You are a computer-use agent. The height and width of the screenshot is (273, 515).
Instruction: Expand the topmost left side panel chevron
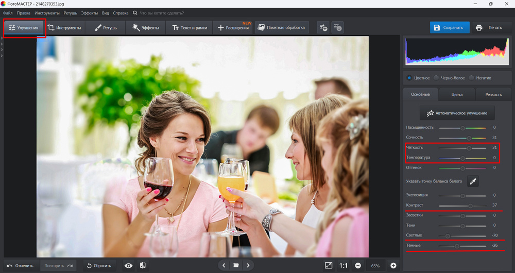[x=2, y=39]
